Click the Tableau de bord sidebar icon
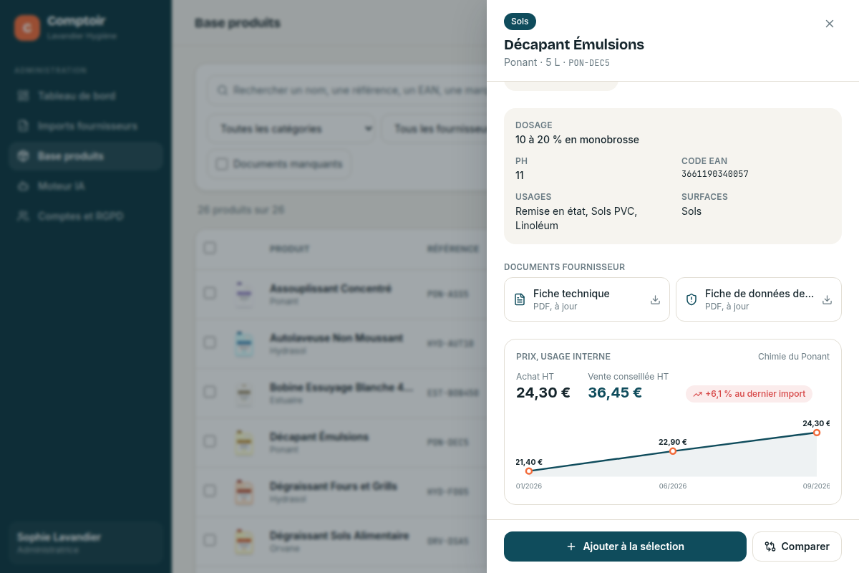 [x=24, y=95]
